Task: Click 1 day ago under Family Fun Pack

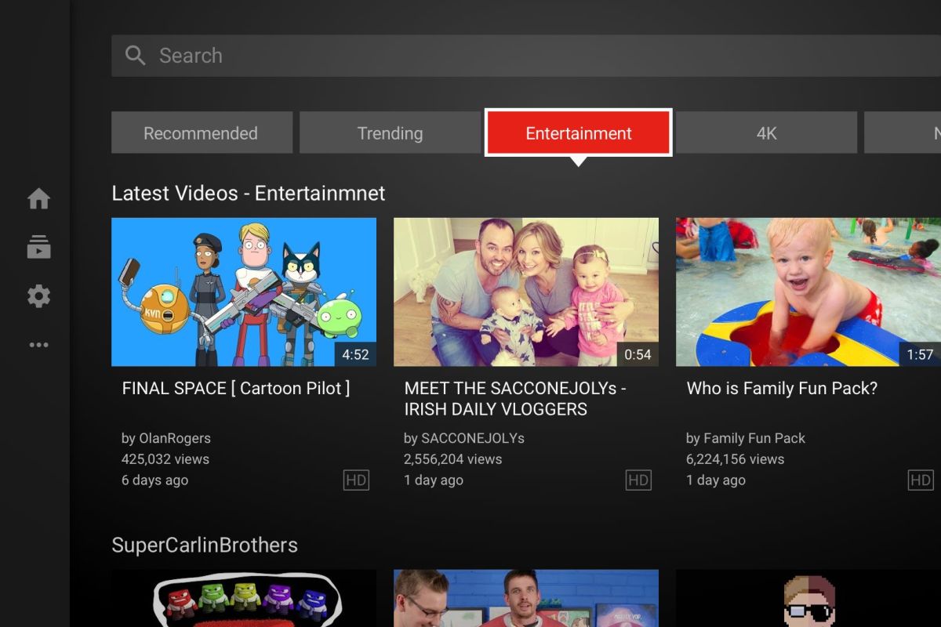Action: (x=716, y=480)
